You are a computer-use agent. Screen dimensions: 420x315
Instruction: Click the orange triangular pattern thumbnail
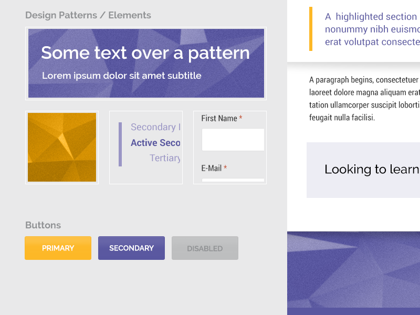(x=61, y=147)
